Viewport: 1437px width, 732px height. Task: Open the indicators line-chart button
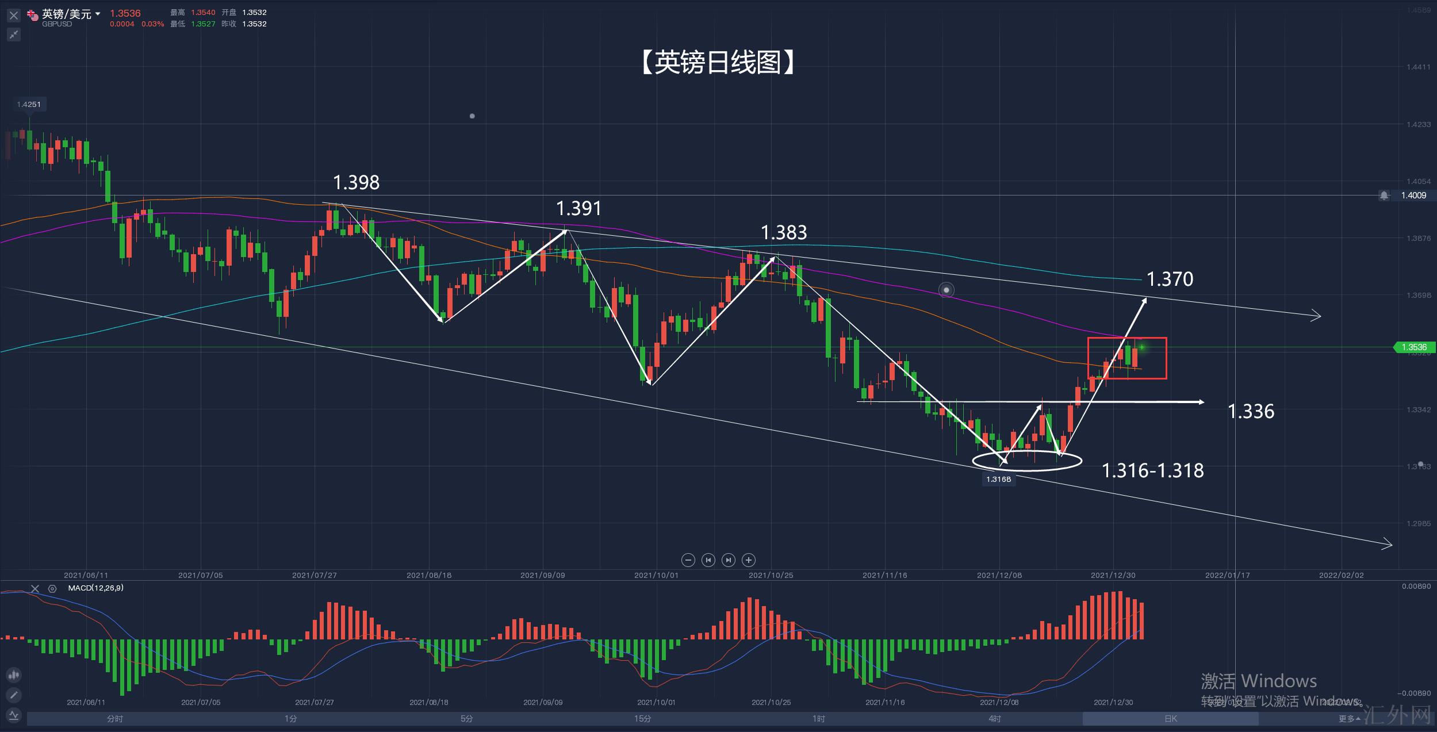pyautogui.click(x=14, y=715)
